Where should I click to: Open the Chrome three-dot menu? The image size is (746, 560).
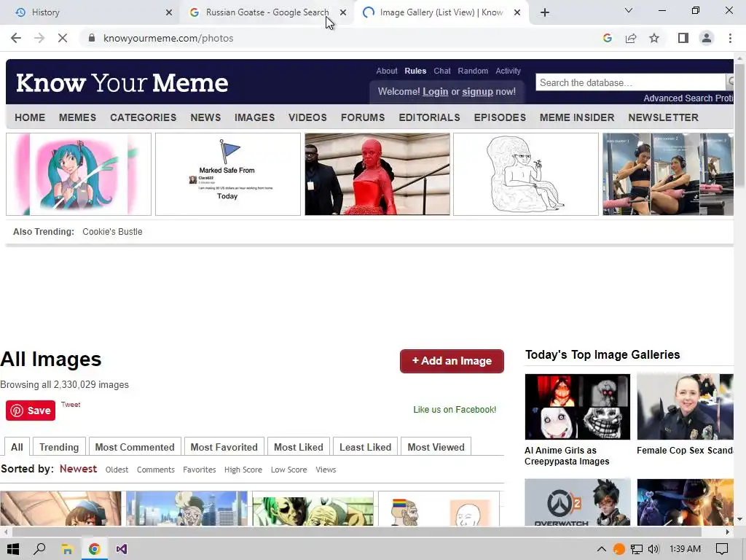coord(730,38)
